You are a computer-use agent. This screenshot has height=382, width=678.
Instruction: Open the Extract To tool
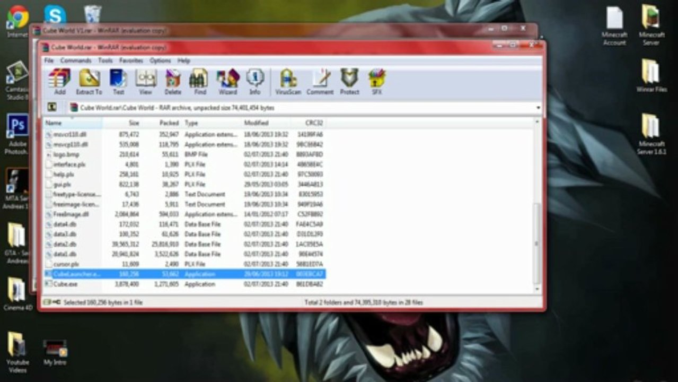click(89, 82)
